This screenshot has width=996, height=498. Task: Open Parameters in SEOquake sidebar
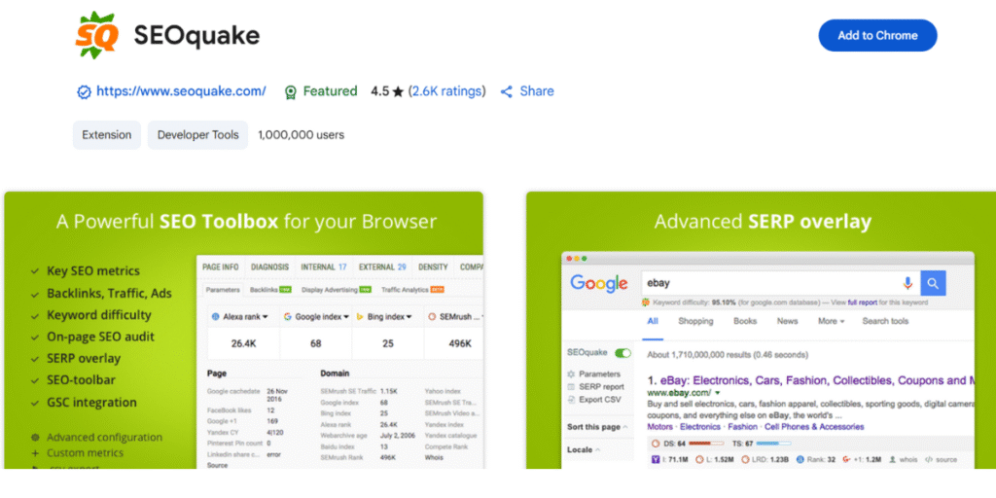pos(599,374)
